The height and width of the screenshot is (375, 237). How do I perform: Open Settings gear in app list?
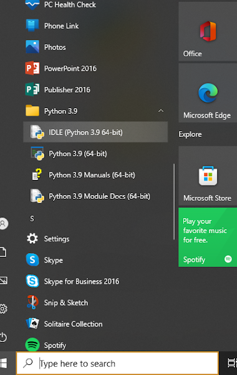(32, 239)
